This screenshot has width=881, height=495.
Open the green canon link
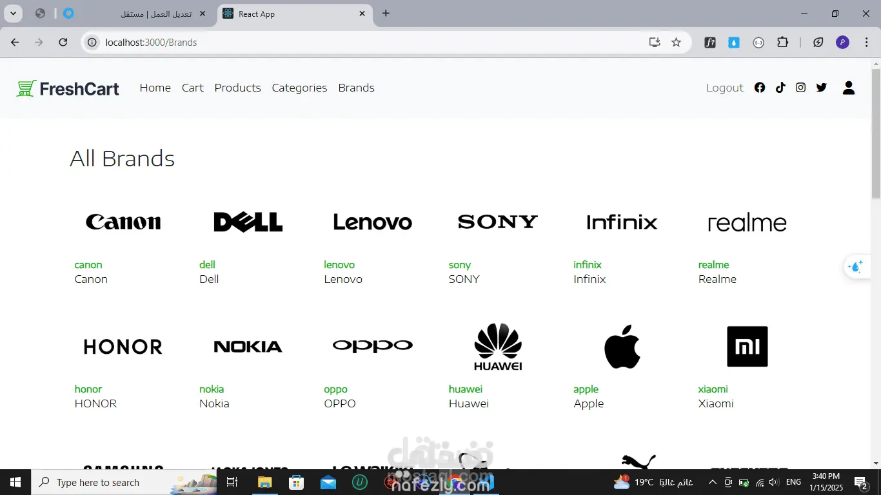pos(88,265)
